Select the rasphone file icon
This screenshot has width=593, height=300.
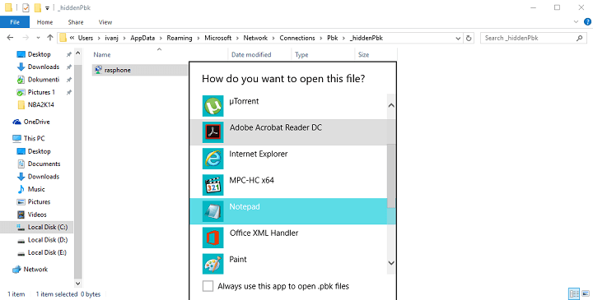click(98, 70)
